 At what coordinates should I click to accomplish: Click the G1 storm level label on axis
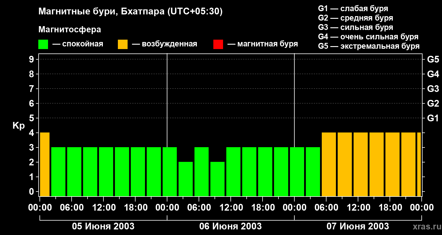(x=433, y=118)
